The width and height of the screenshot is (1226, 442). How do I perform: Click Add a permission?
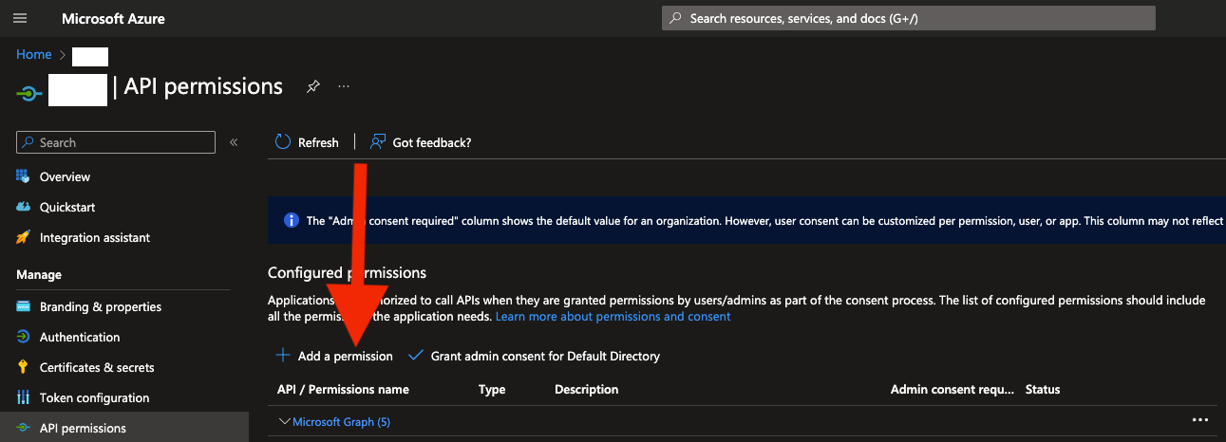pyautogui.click(x=334, y=356)
